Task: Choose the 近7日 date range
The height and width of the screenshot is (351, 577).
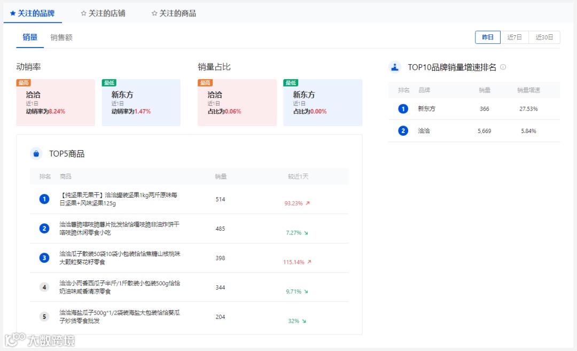Action: [x=514, y=37]
